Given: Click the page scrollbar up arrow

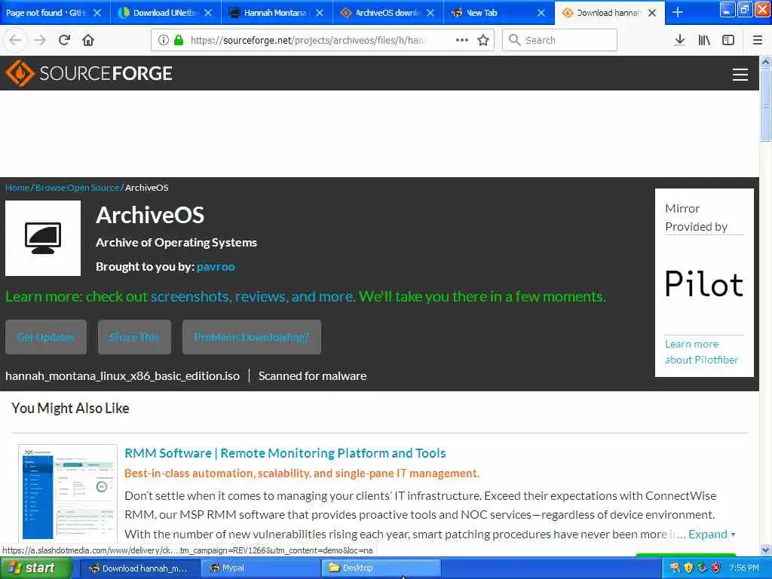Looking at the screenshot, I should pos(766,62).
